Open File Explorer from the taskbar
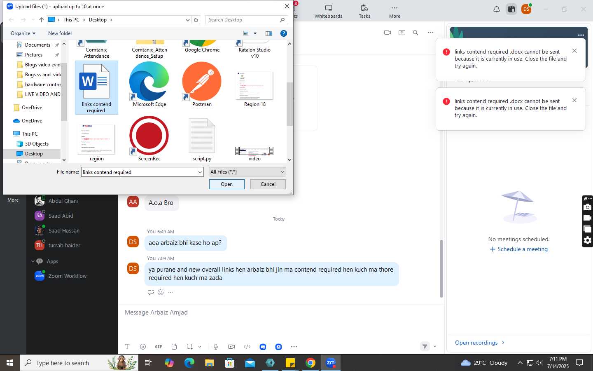The image size is (593, 371). tap(210, 363)
